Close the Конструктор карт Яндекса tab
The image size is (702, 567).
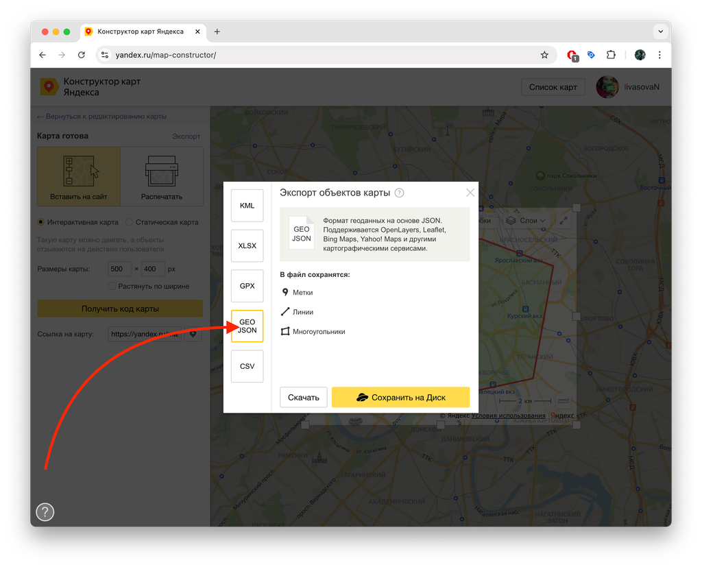click(x=197, y=32)
